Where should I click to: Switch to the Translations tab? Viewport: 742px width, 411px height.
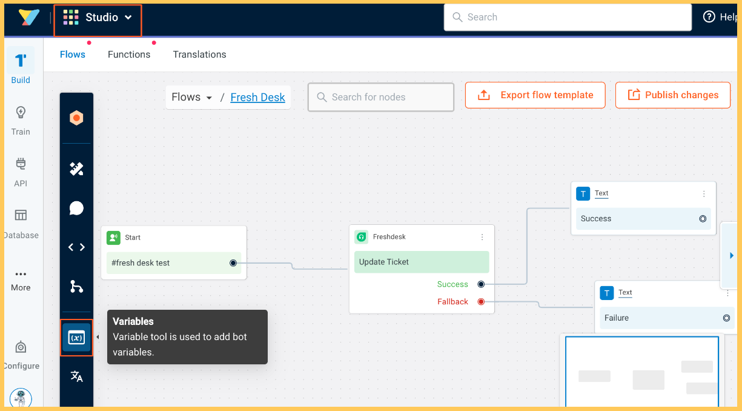coord(199,55)
